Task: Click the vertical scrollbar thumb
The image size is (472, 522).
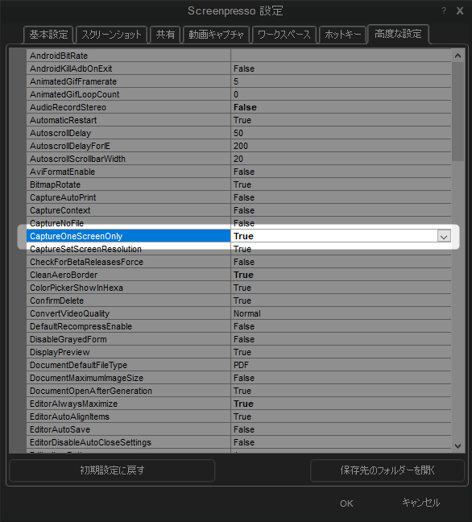Action: 458,111
